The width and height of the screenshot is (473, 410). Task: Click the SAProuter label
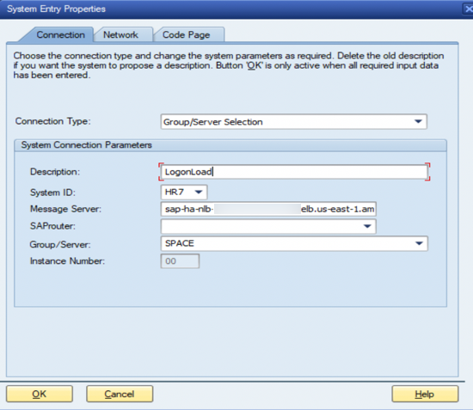coord(52,226)
